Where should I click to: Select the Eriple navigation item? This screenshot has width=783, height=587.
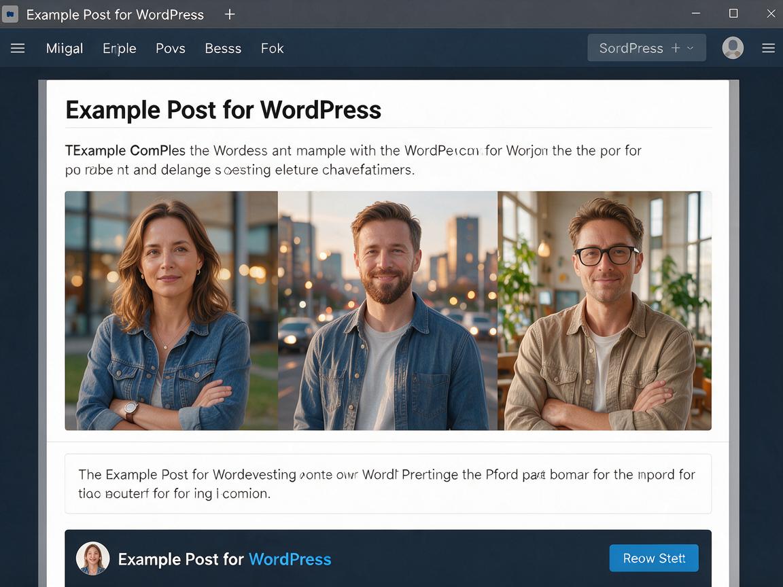120,48
